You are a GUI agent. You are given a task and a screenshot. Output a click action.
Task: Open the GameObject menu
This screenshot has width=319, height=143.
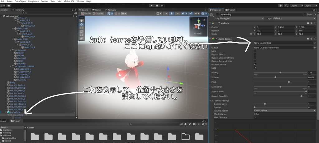point(20,1)
